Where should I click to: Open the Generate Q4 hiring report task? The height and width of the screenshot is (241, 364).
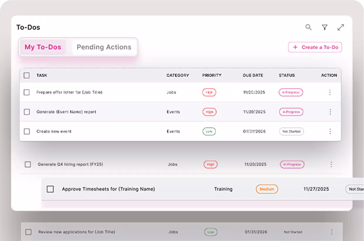70,165
